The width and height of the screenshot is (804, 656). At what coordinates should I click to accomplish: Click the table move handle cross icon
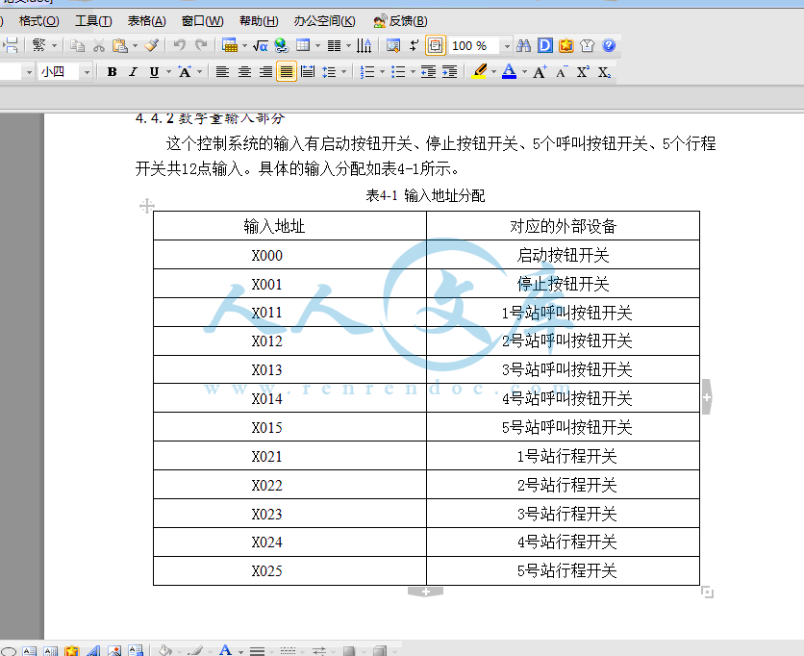tap(146, 206)
